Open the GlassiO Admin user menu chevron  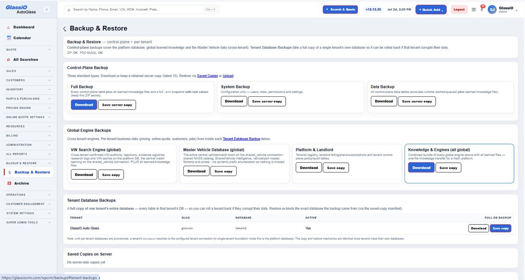[x=517, y=10]
